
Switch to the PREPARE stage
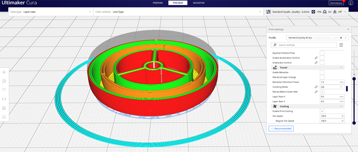158,3
